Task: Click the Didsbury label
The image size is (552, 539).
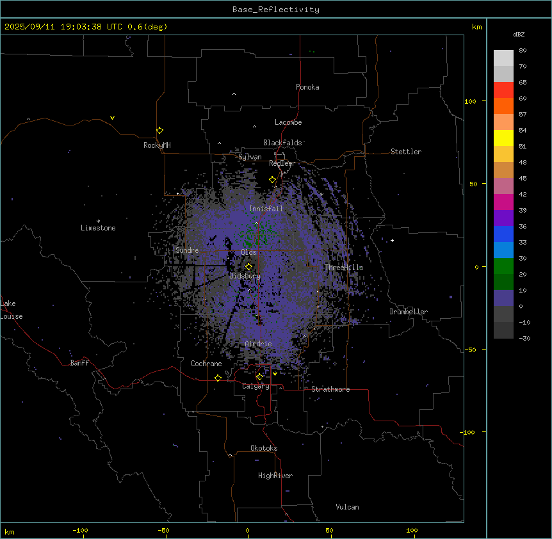Action: 245,276
